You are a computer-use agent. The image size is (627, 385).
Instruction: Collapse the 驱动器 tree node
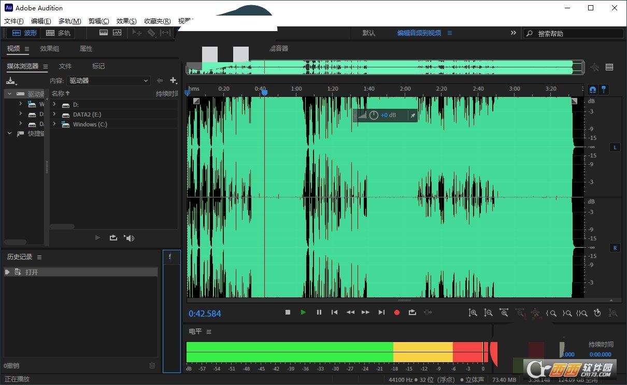9,94
